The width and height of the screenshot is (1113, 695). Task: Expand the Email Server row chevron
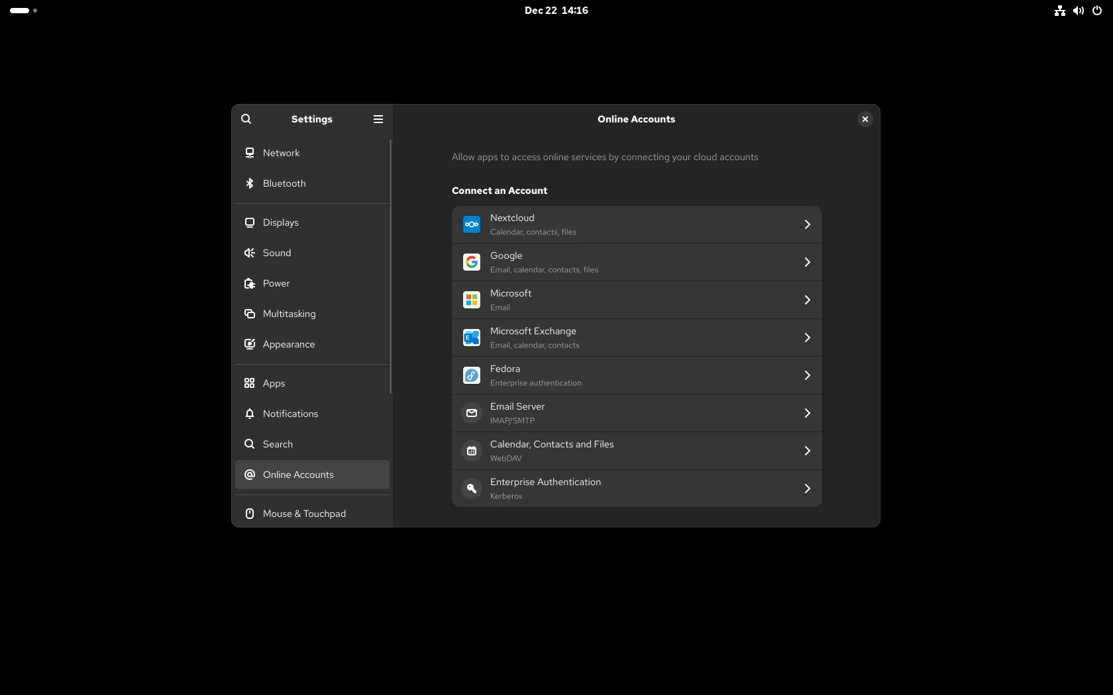point(807,413)
